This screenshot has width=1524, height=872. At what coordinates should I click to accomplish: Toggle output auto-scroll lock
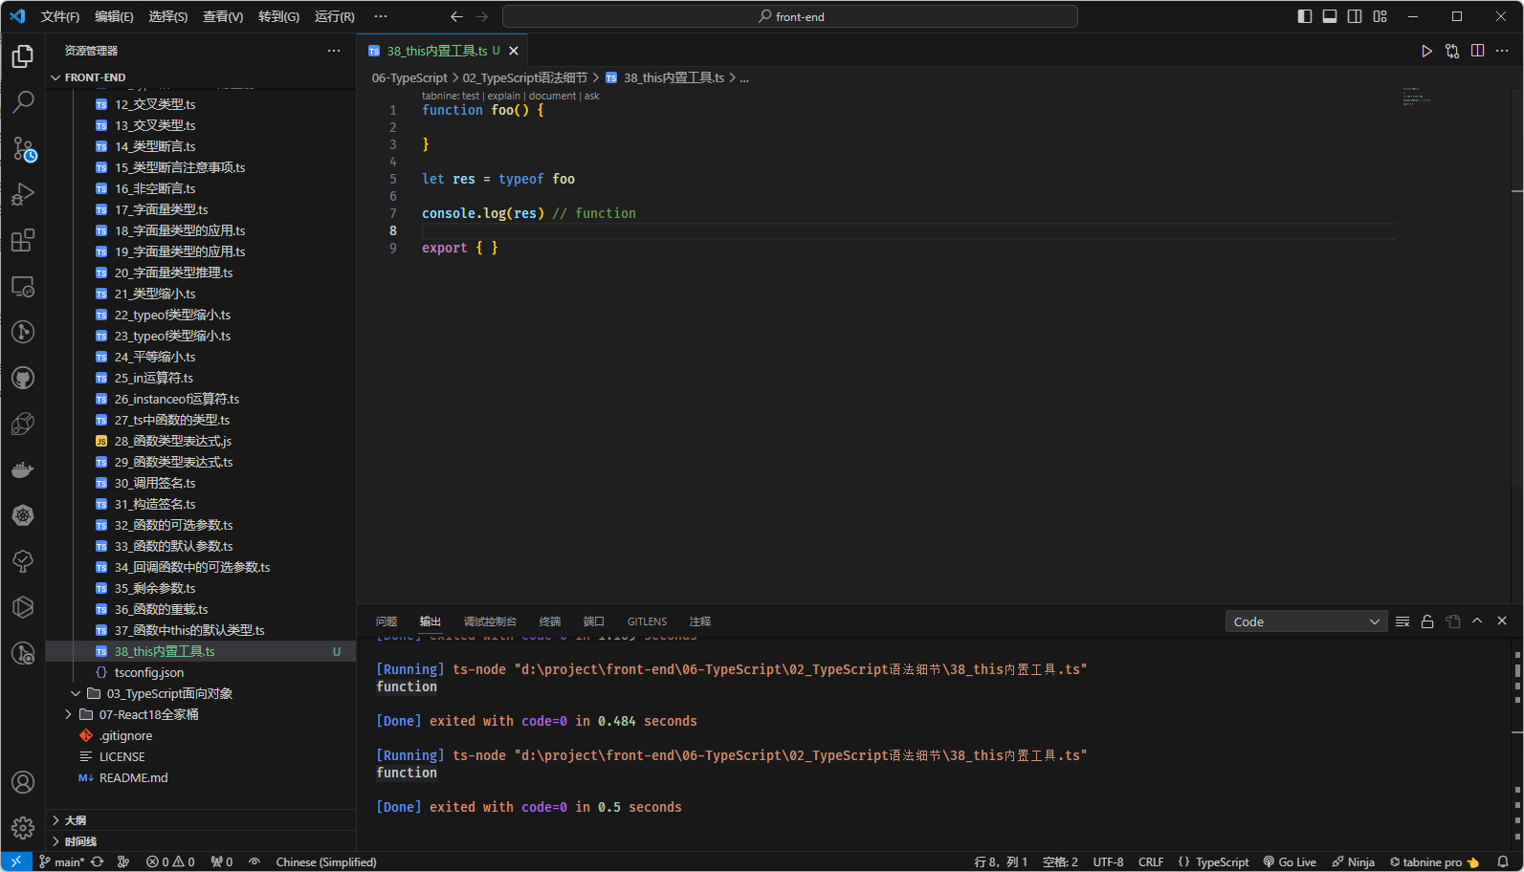point(1427,621)
